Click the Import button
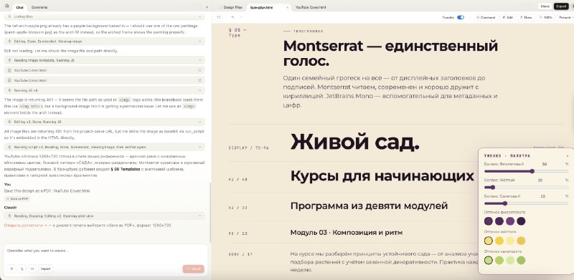 (x=45, y=269)
